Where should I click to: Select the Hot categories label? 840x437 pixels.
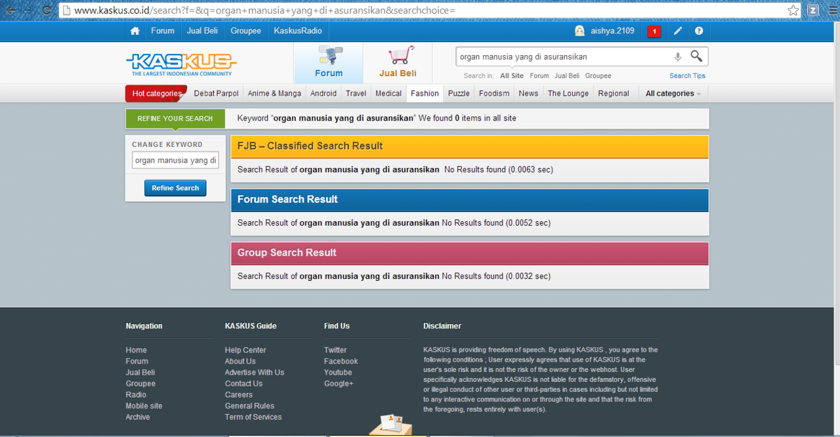click(156, 93)
